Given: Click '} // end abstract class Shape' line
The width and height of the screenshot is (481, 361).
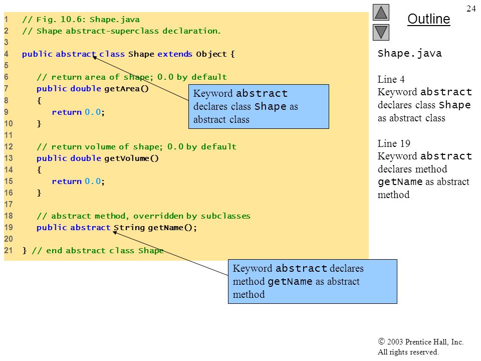Looking at the screenshot, I should point(93,251).
